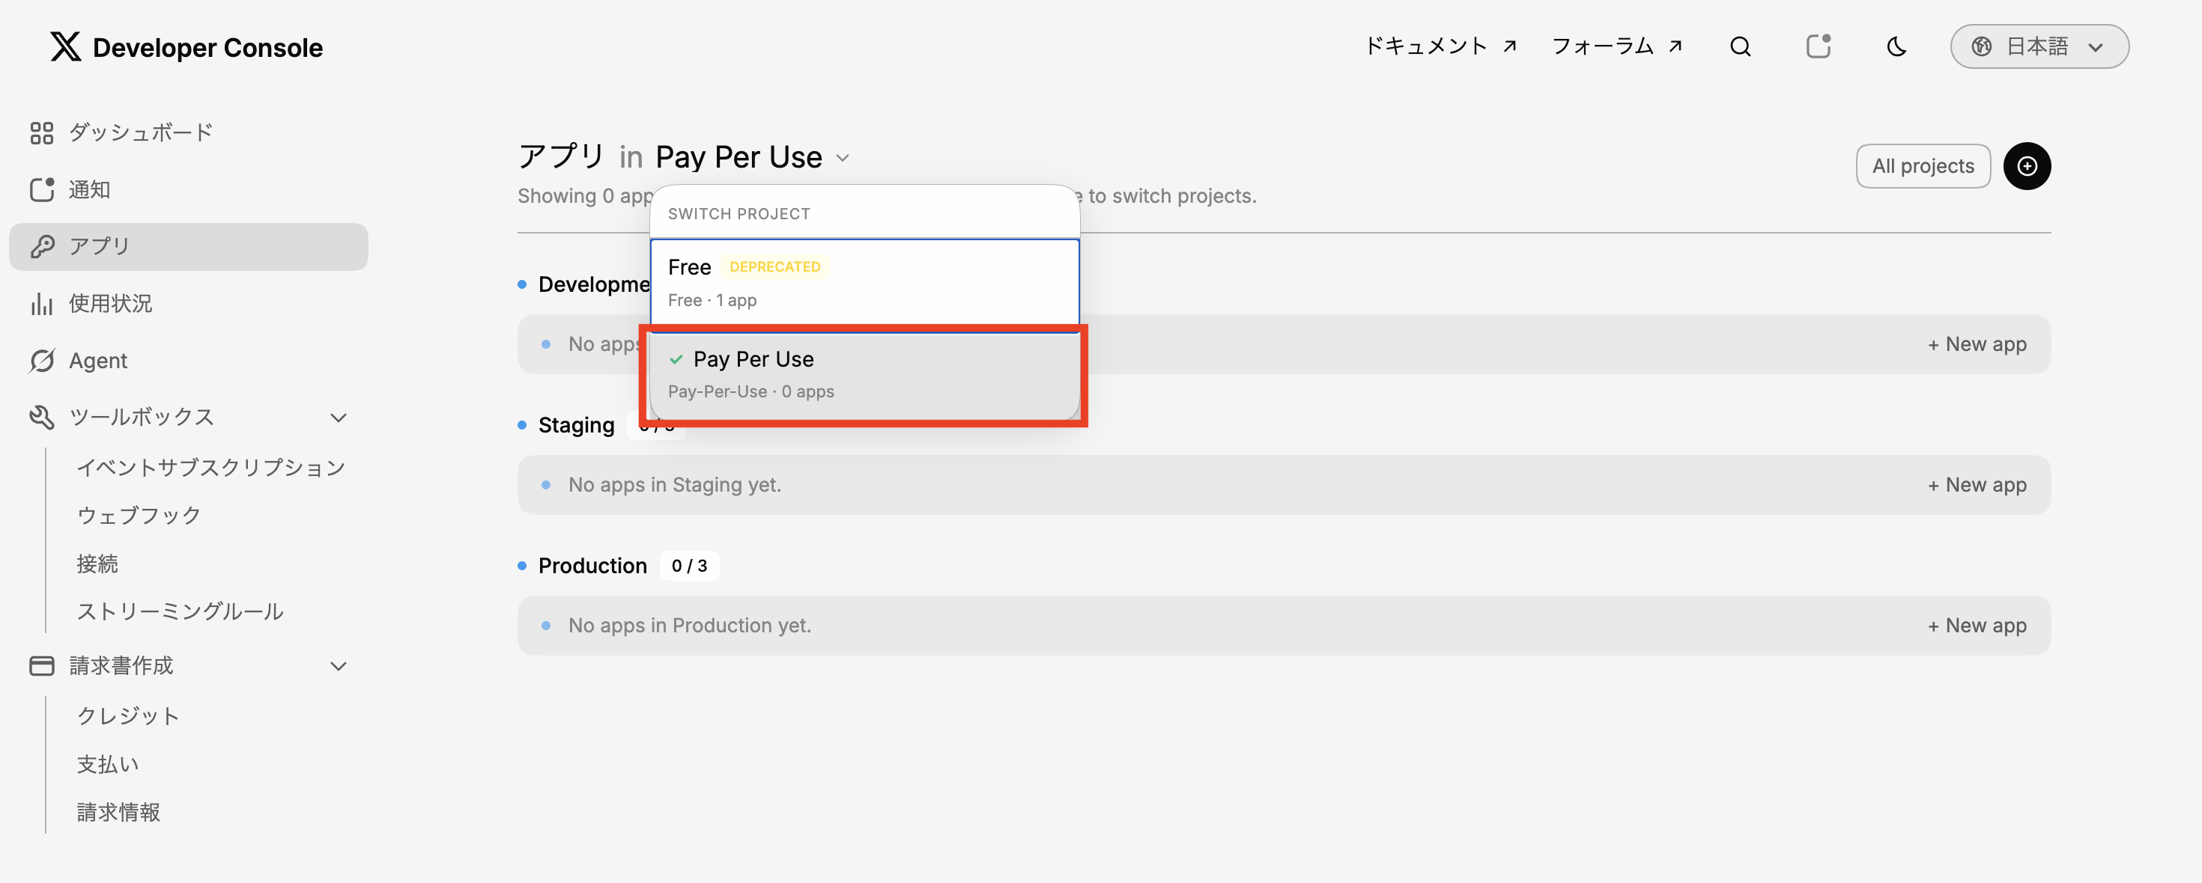
Task: Click the No apps in Staging yet text
Action: [674, 485]
